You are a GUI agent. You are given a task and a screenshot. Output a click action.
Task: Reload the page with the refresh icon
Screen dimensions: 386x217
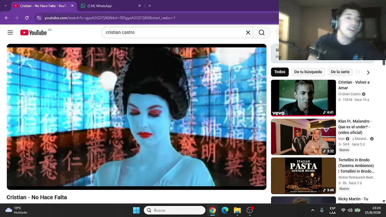(27, 18)
